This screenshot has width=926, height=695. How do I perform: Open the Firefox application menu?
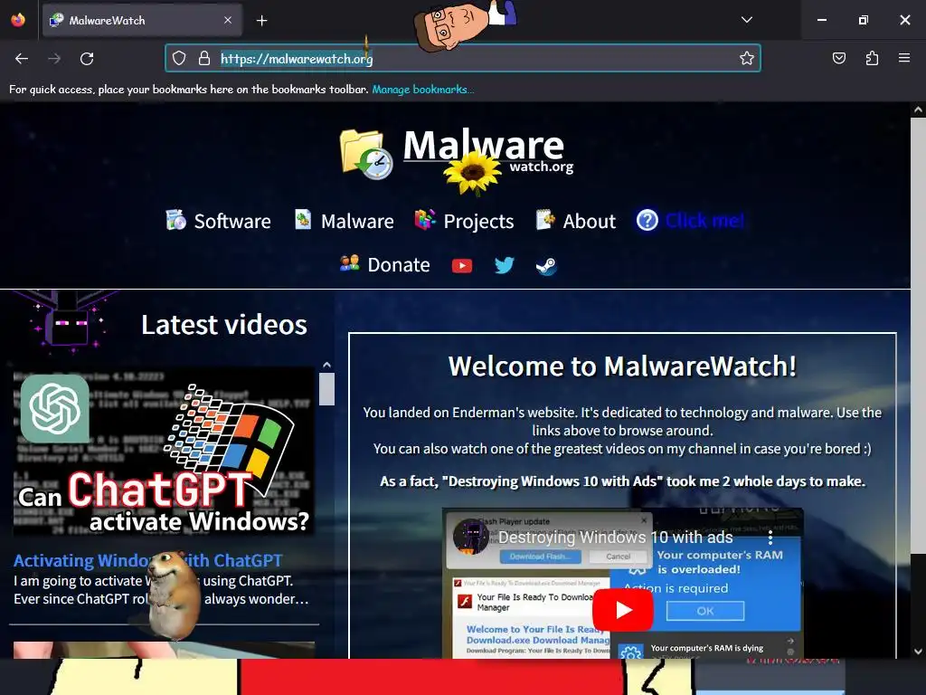pyautogui.click(x=904, y=58)
